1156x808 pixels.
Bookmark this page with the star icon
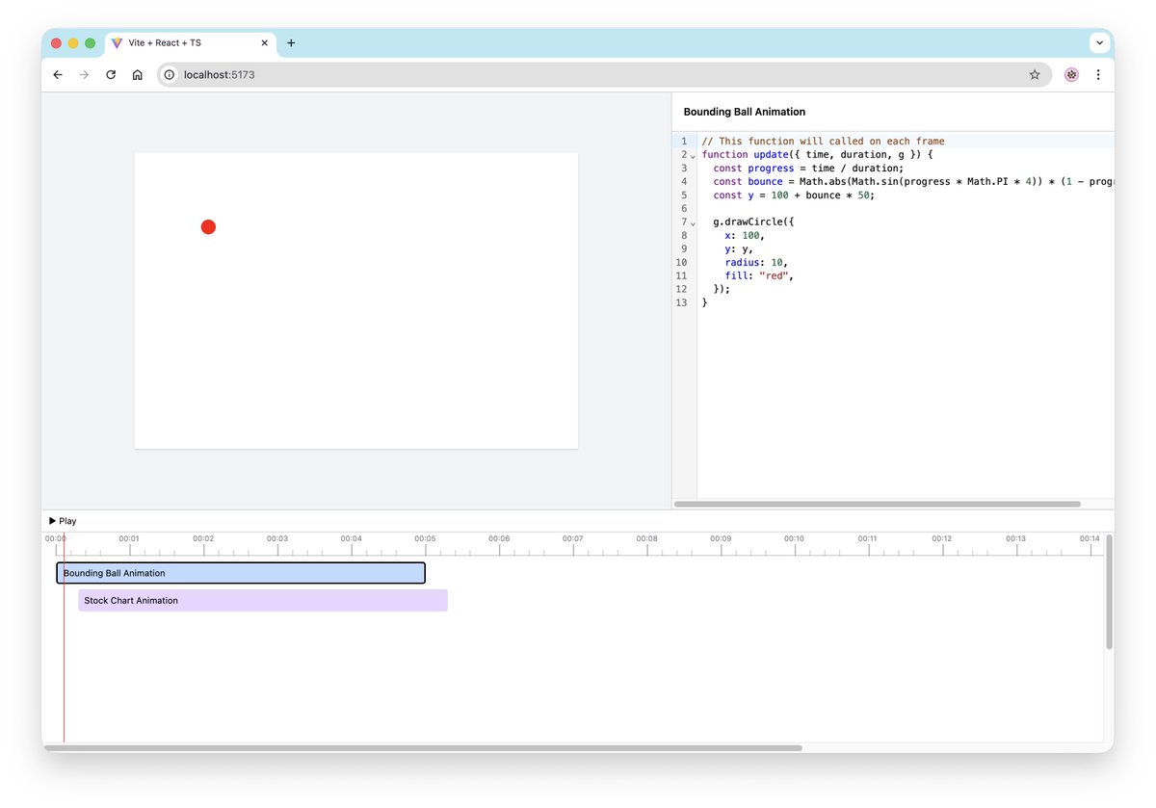coord(1035,74)
